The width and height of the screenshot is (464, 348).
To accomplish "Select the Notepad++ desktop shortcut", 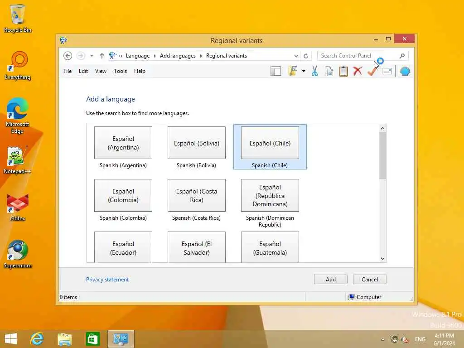I will click(17, 160).
